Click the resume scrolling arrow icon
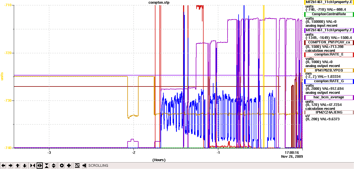354x169 pixels. [x=84, y=166]
